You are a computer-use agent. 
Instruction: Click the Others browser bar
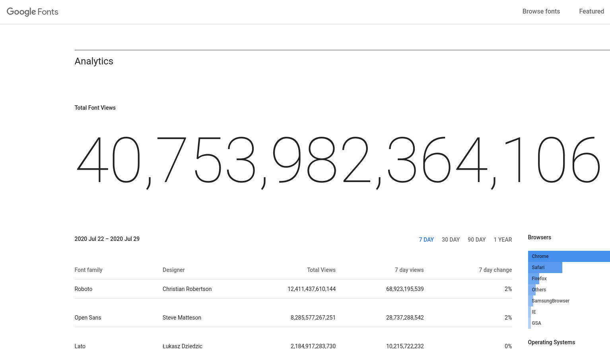tap(532, 290)
